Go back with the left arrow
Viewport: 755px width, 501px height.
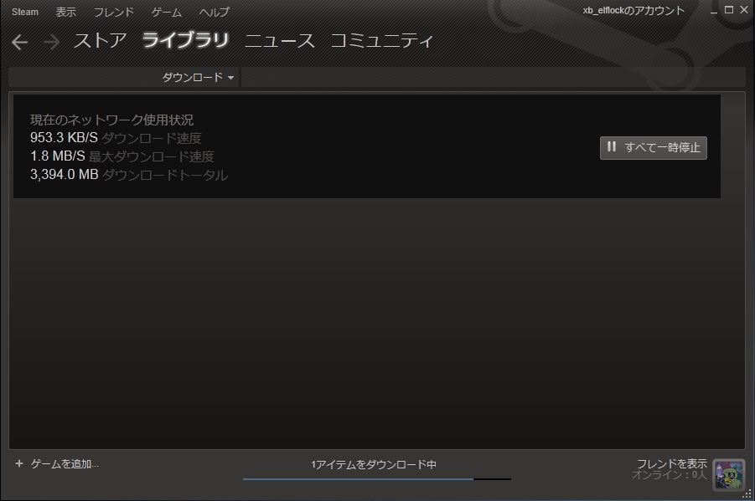tap(20, 43)
